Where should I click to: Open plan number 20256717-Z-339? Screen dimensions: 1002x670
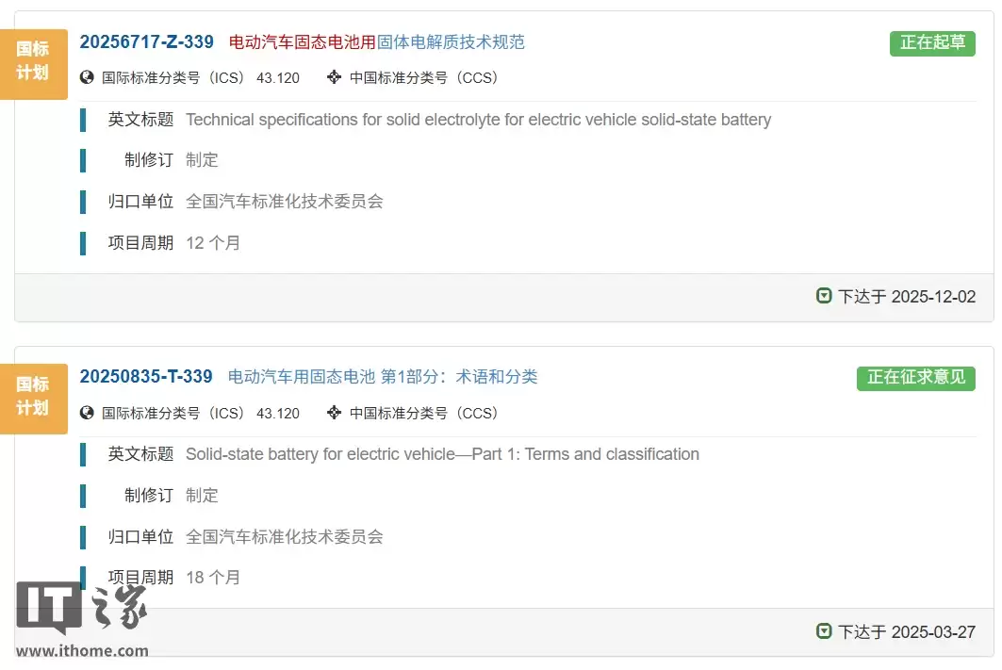tap(146, 41)
